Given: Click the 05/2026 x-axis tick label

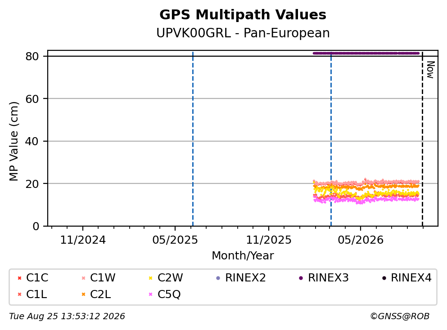Looking at the screenshot, I should pos(361,240).
